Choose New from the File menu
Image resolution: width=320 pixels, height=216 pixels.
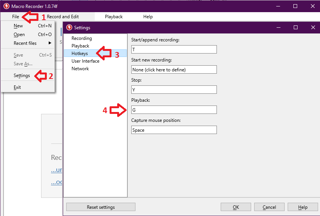[18, 26]
